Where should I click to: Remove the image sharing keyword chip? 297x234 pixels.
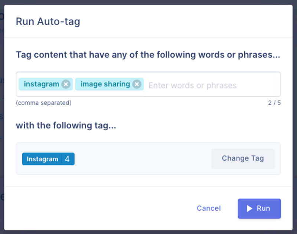point(137,84)
